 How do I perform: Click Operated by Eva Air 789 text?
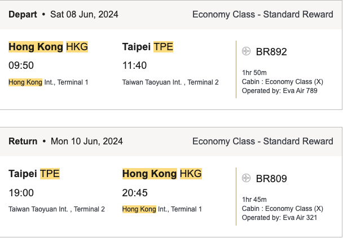275,90
